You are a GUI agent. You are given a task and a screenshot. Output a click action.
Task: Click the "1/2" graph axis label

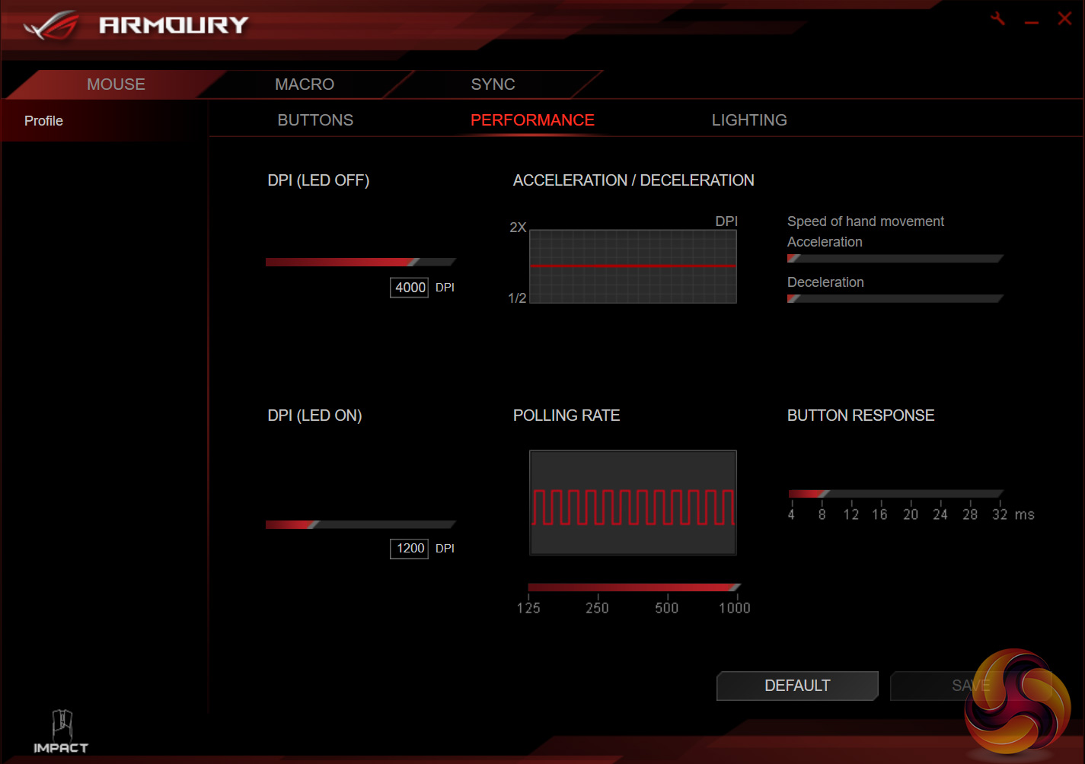(517, 298)
